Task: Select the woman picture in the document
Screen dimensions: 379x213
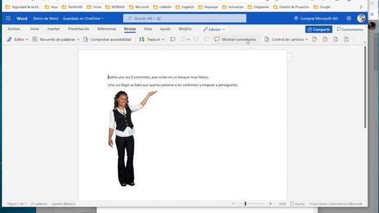Action: coord(133,138)
